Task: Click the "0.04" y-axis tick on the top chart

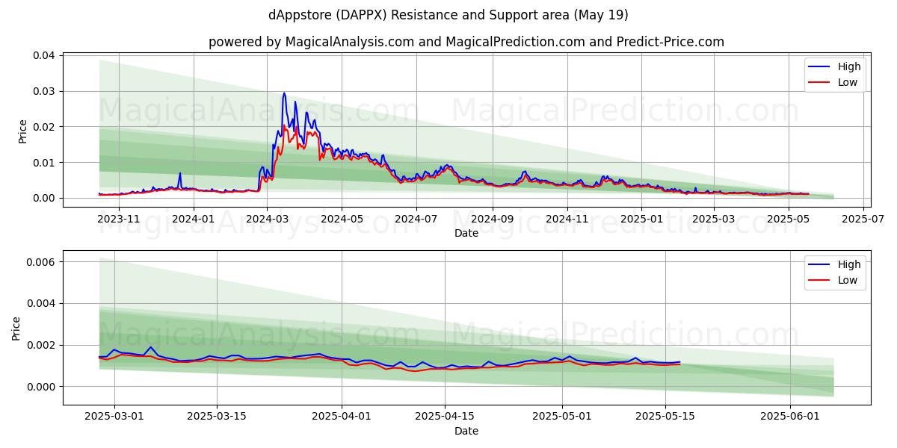Action: [43, 55]
